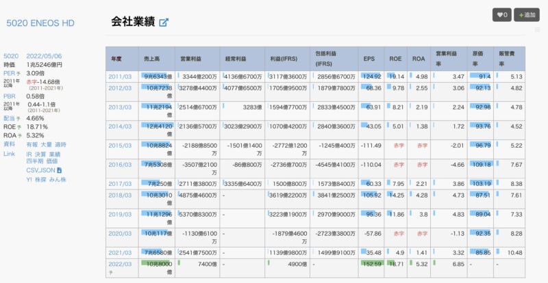Click the 価値 link
548x283 pixels.
52,161
